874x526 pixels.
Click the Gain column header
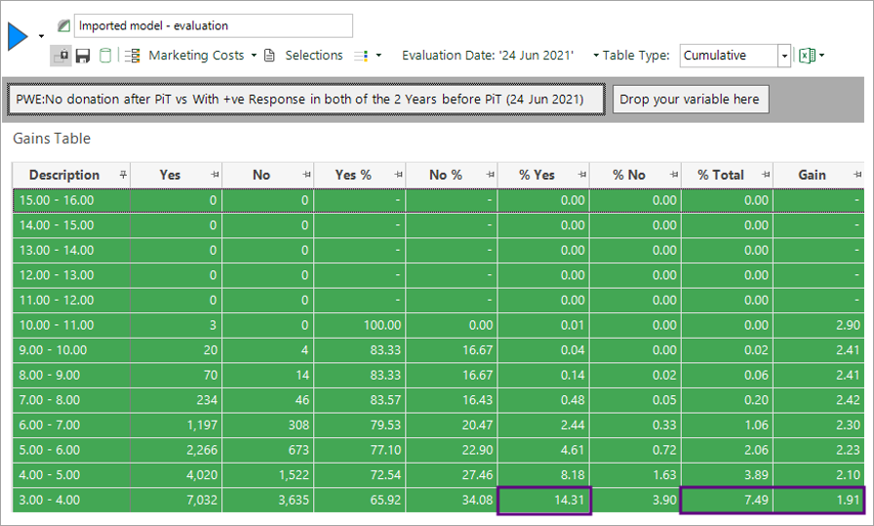812,175
